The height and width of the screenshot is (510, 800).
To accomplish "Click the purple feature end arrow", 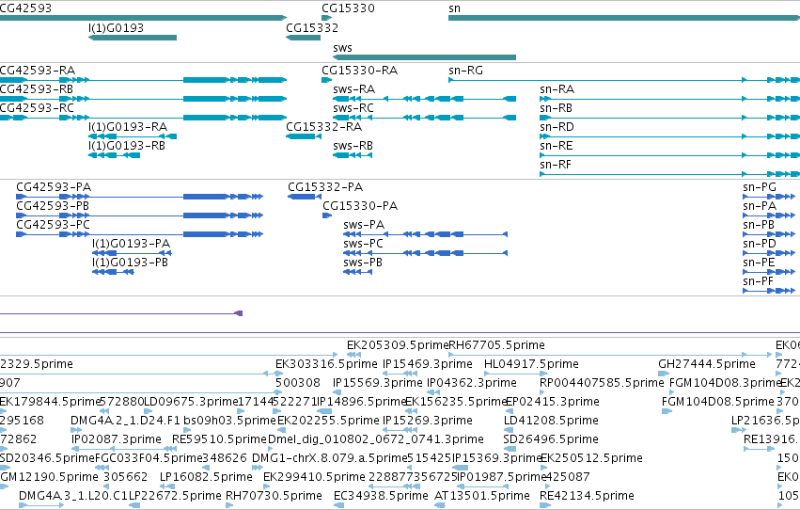I will coord(238,313).
